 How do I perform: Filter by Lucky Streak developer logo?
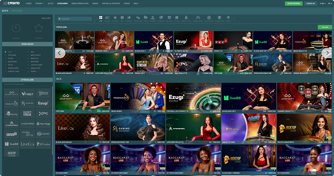[x=28, y=113]
